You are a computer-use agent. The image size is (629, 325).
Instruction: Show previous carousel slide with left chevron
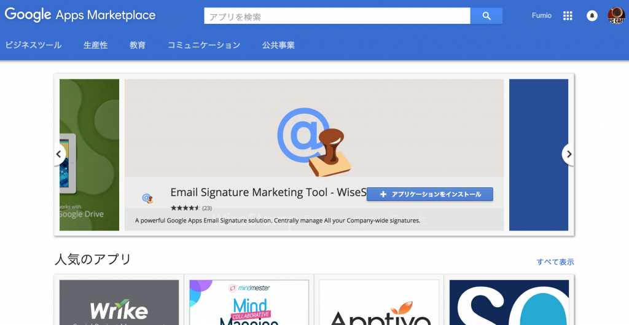(60, 154)
